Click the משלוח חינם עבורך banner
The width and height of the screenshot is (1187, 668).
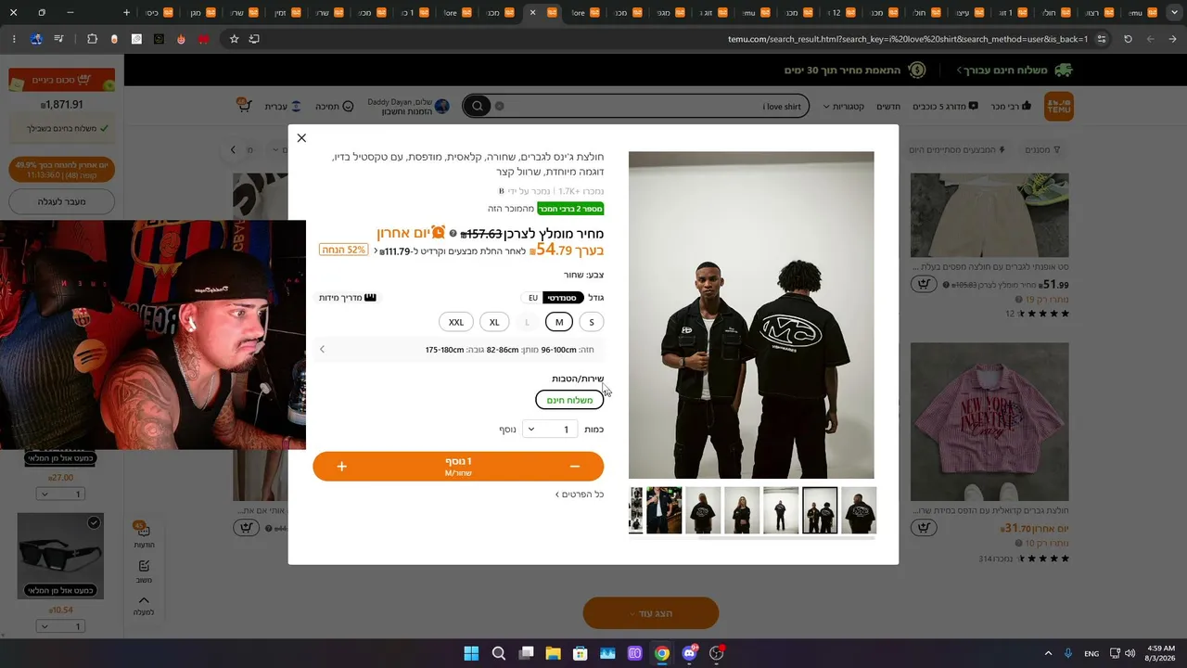click(x=1016, y=71)
